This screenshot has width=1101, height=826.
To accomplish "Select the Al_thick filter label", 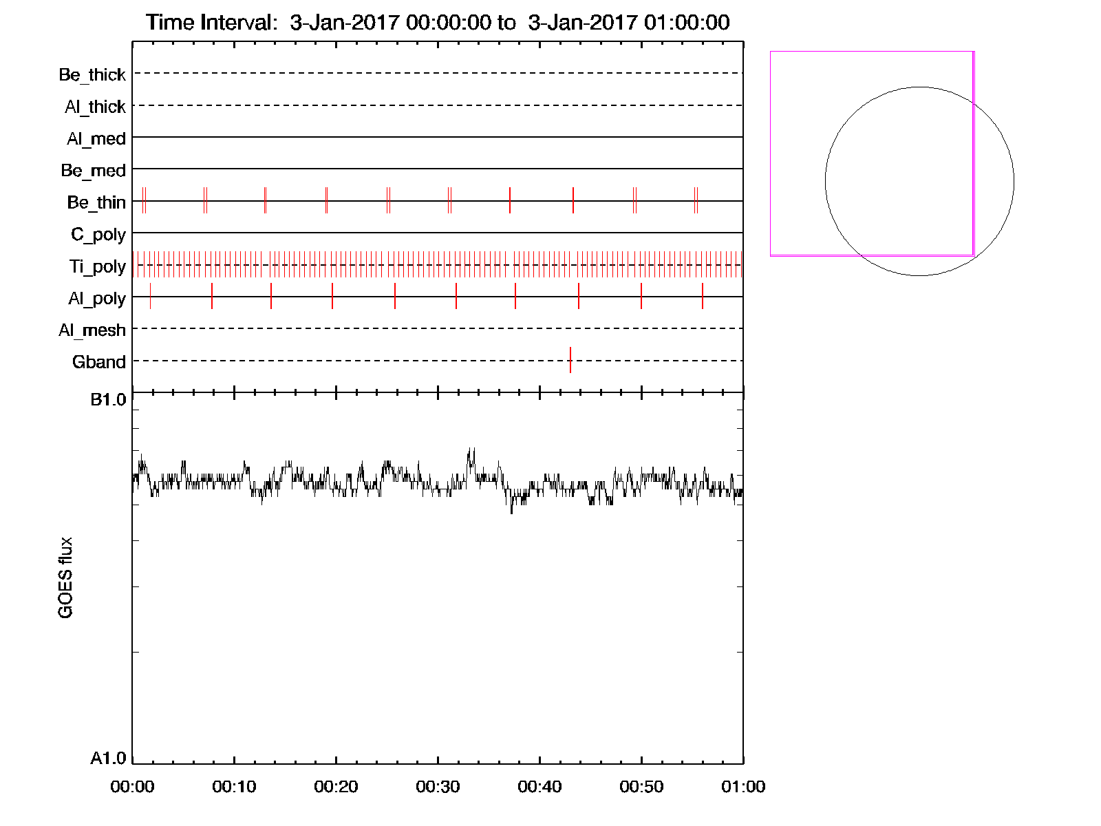I will pos(95,107).
